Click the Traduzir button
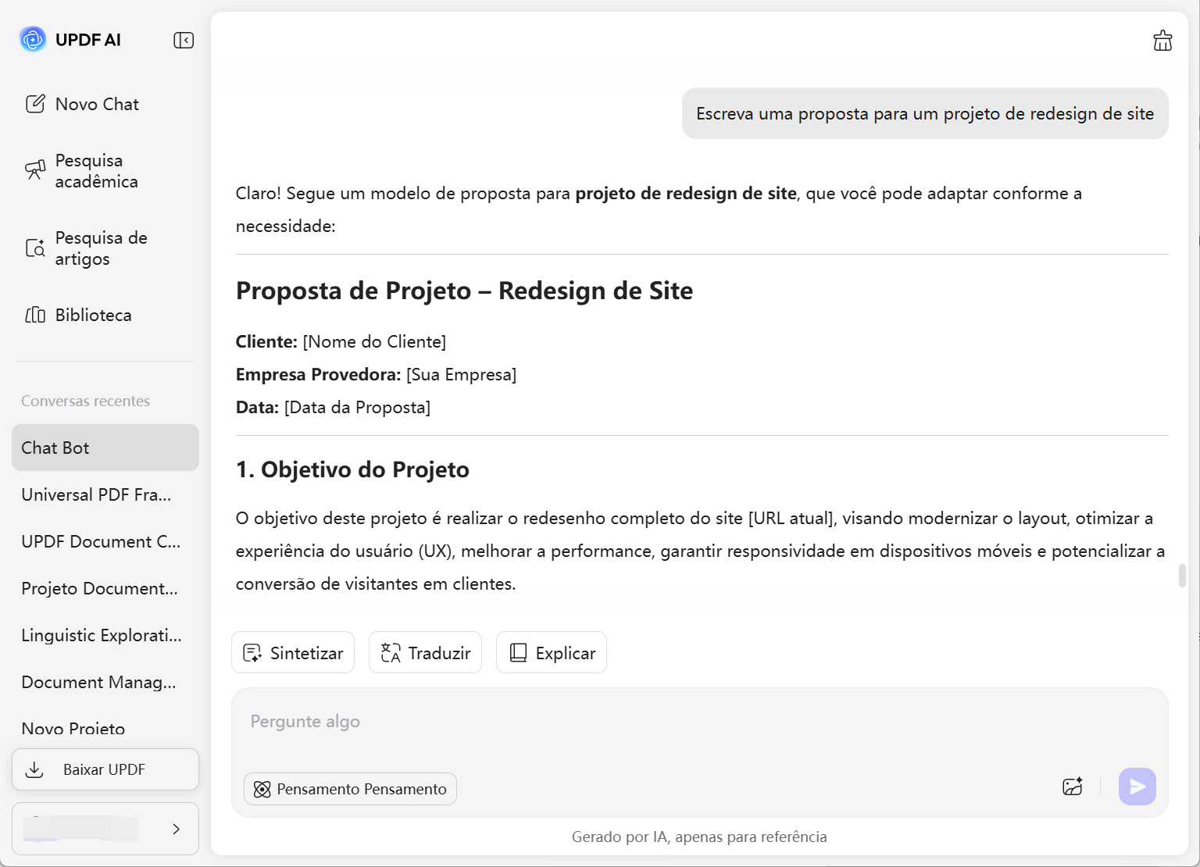The width and height of the screenshot is (1200, 867). 425,652
